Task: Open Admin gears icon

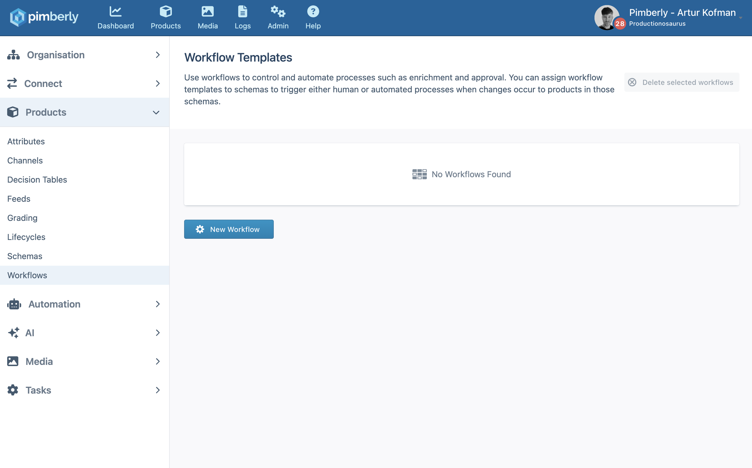Action: [x=278, y=12]
